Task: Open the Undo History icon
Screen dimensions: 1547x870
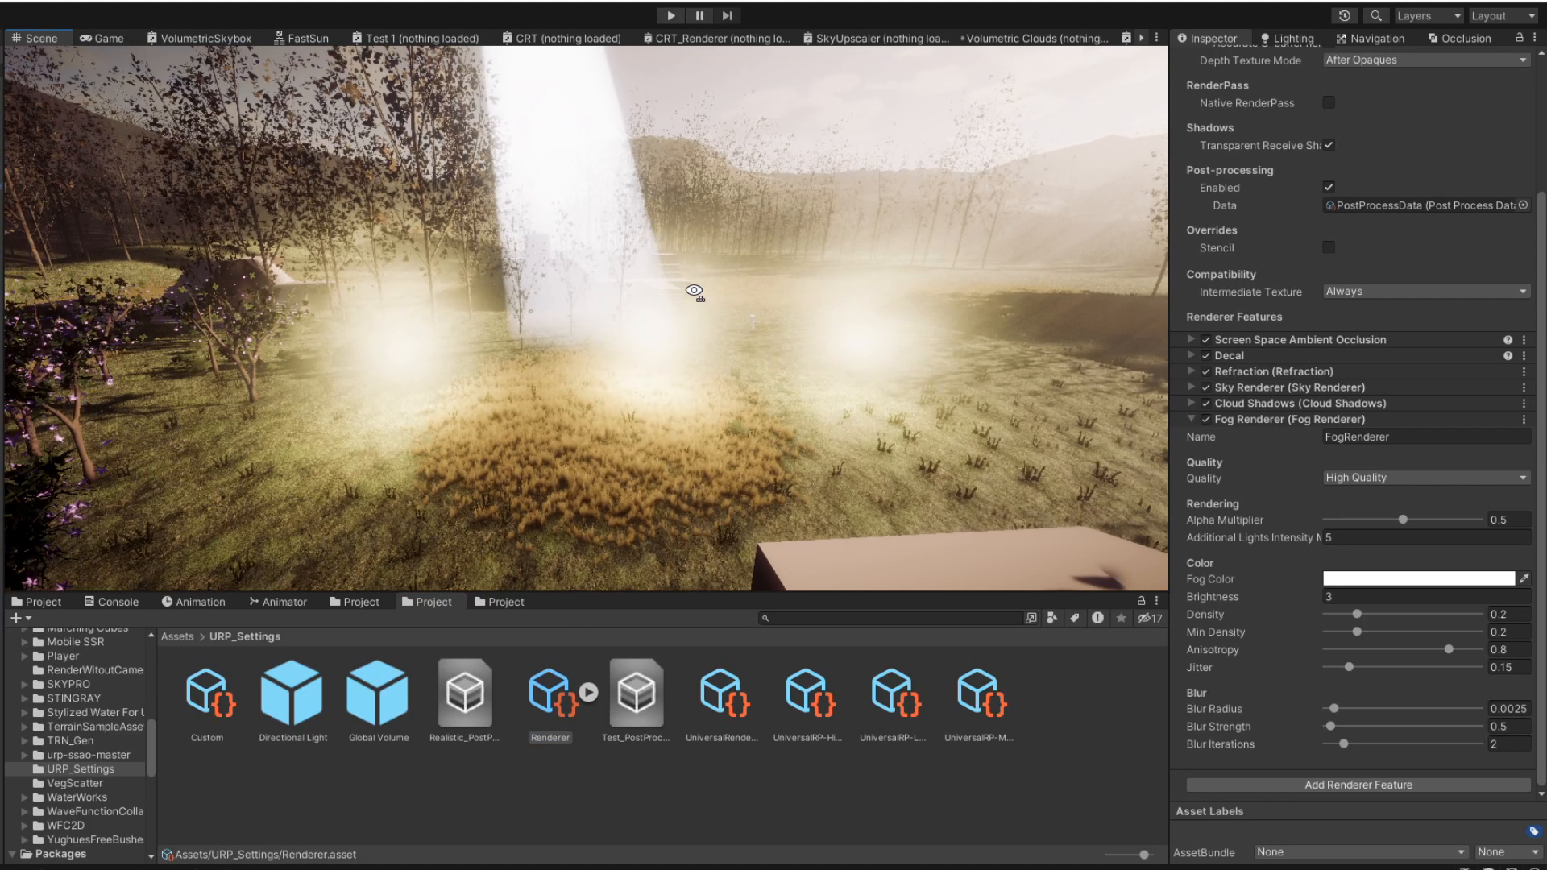Action: tap(1344, 15)
